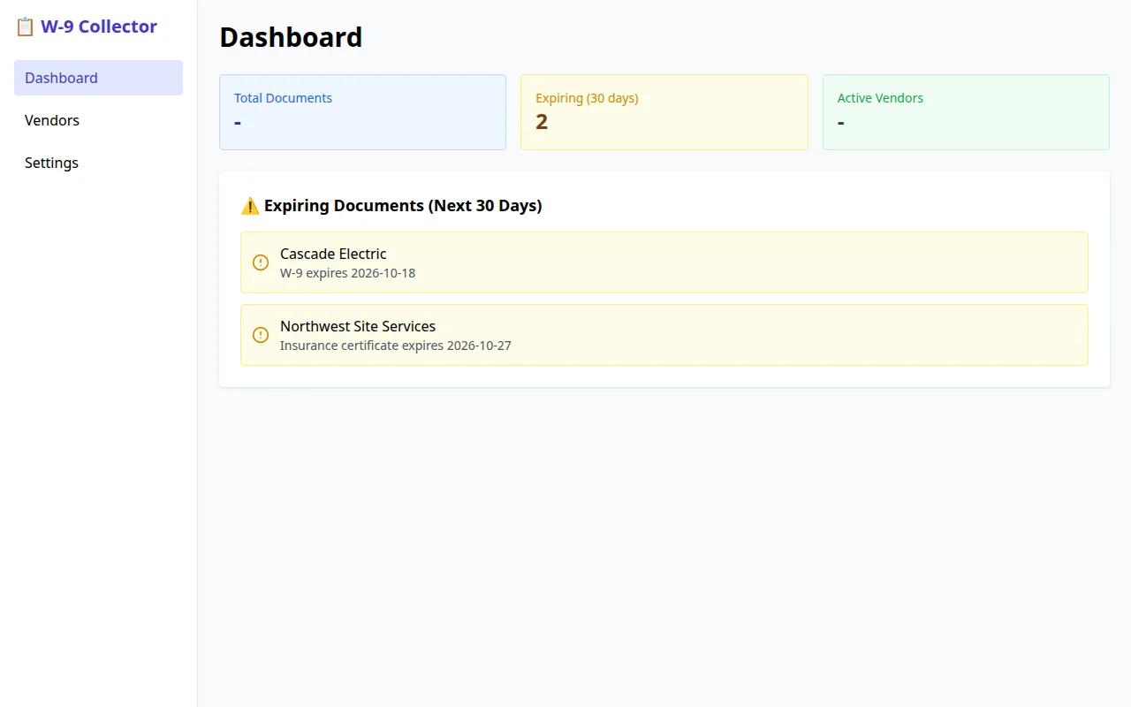Open the Northwest Site Services expiring document
The width and height of the screenshot is (1131, 707).
[x=664, y=335]
